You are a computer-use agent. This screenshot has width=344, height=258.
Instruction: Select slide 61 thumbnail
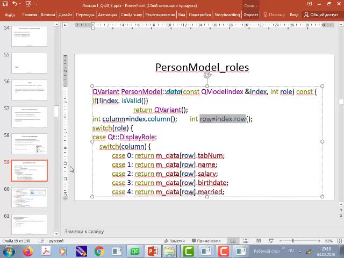pos(29,225)
